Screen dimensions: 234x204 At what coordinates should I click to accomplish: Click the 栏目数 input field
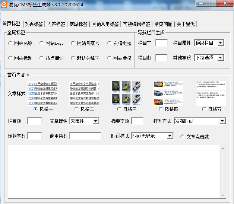click(162, 58)
